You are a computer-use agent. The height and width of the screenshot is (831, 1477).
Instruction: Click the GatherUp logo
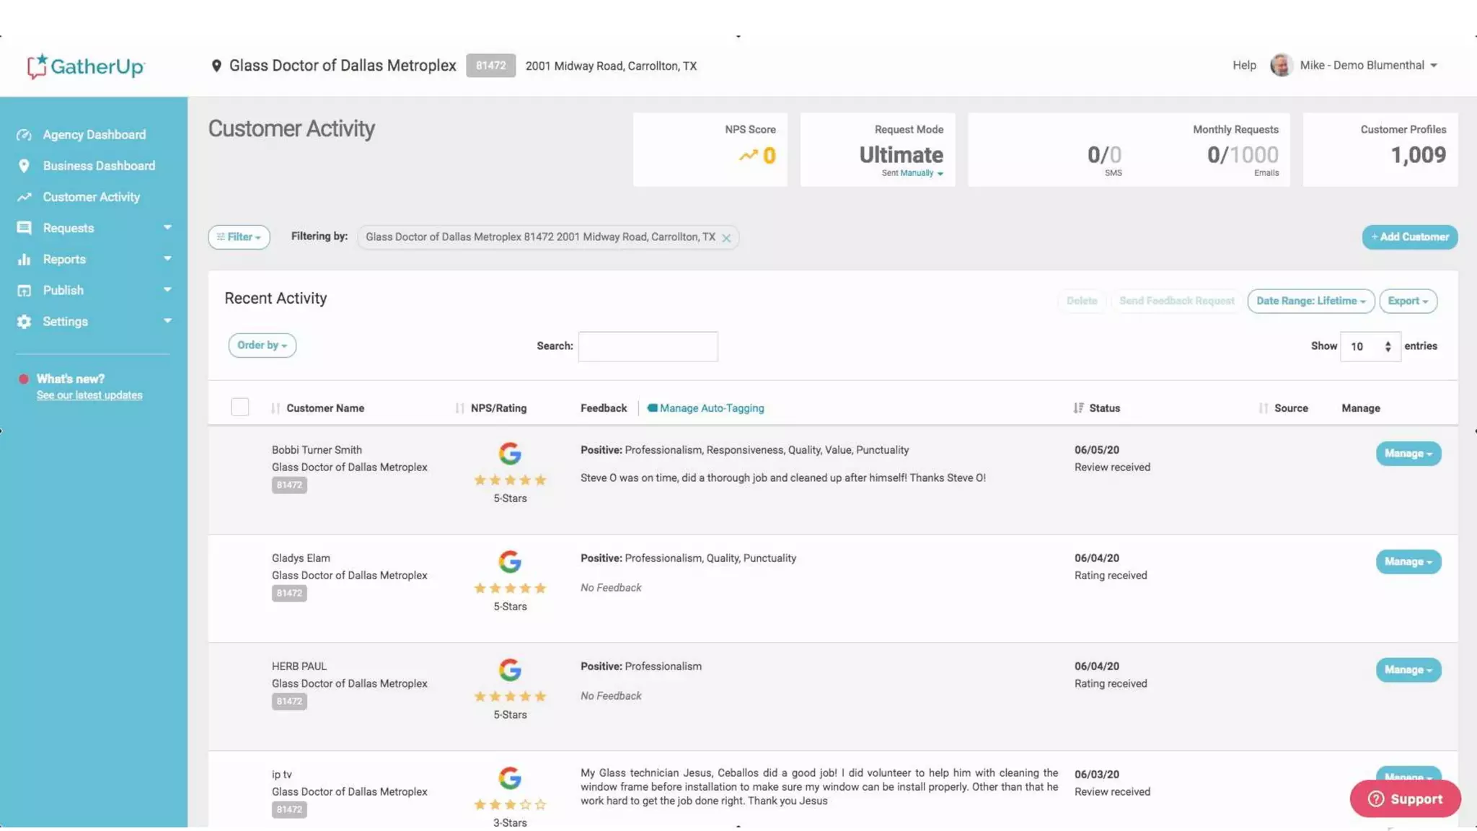coord(86,66)
